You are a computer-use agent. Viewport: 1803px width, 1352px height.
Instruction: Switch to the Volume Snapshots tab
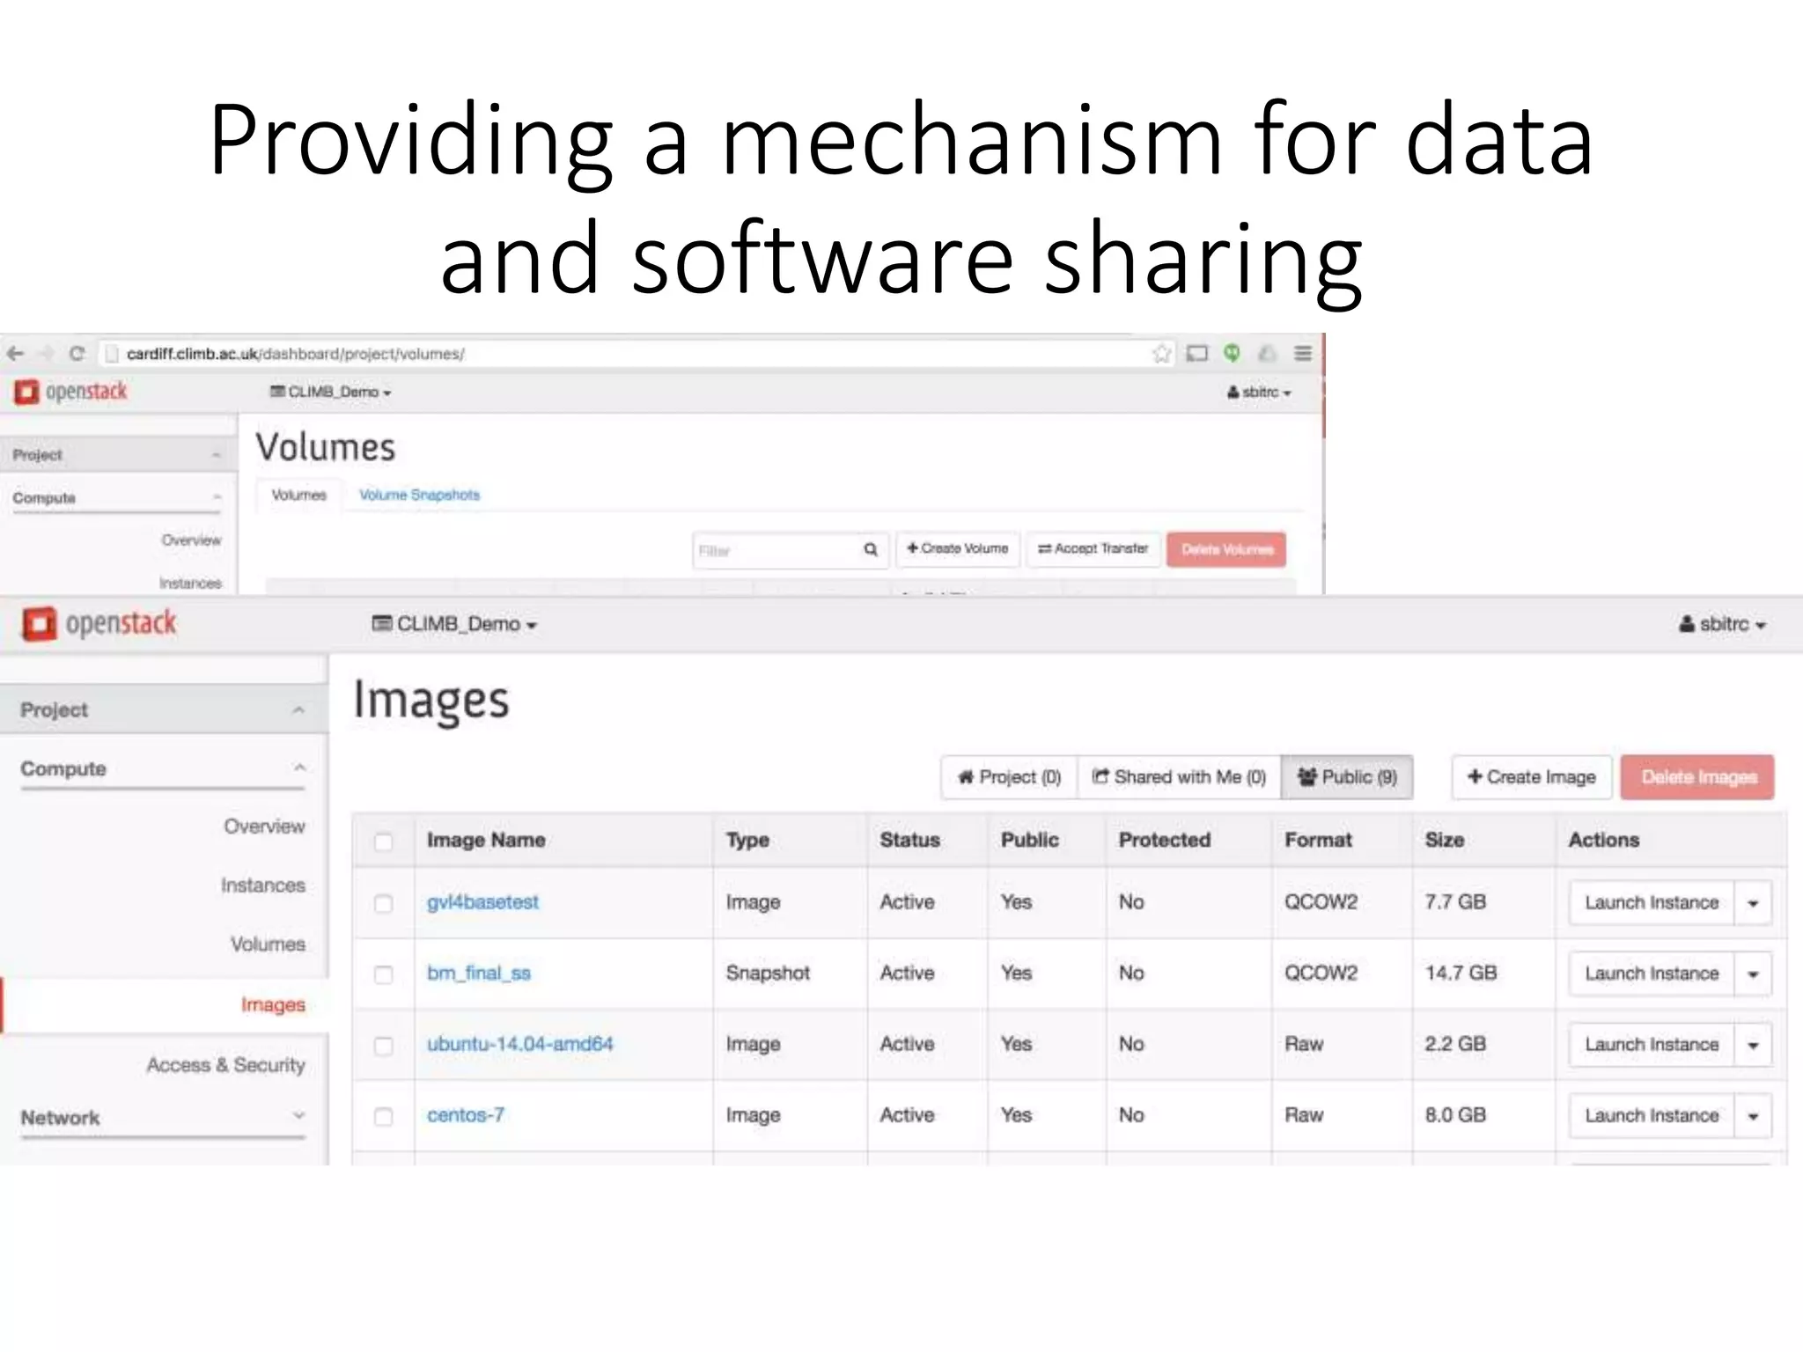(x=419, y=495)
